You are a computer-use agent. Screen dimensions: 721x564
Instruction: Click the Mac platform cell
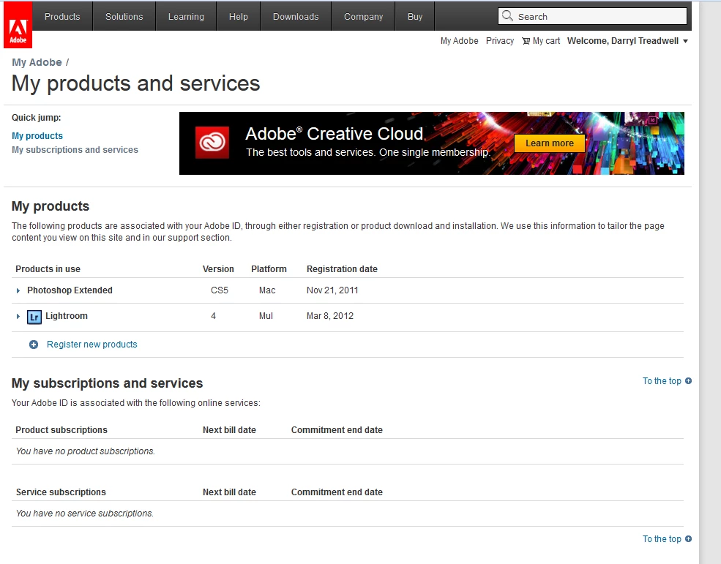click(267, 290)
